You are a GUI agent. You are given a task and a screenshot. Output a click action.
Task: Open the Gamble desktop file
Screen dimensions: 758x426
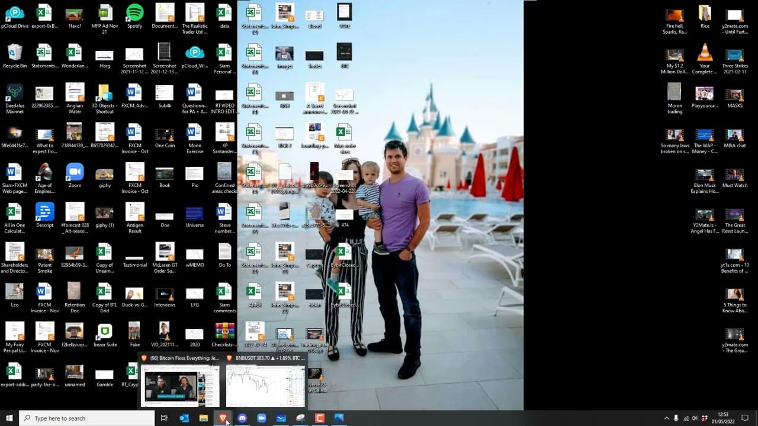105,377
